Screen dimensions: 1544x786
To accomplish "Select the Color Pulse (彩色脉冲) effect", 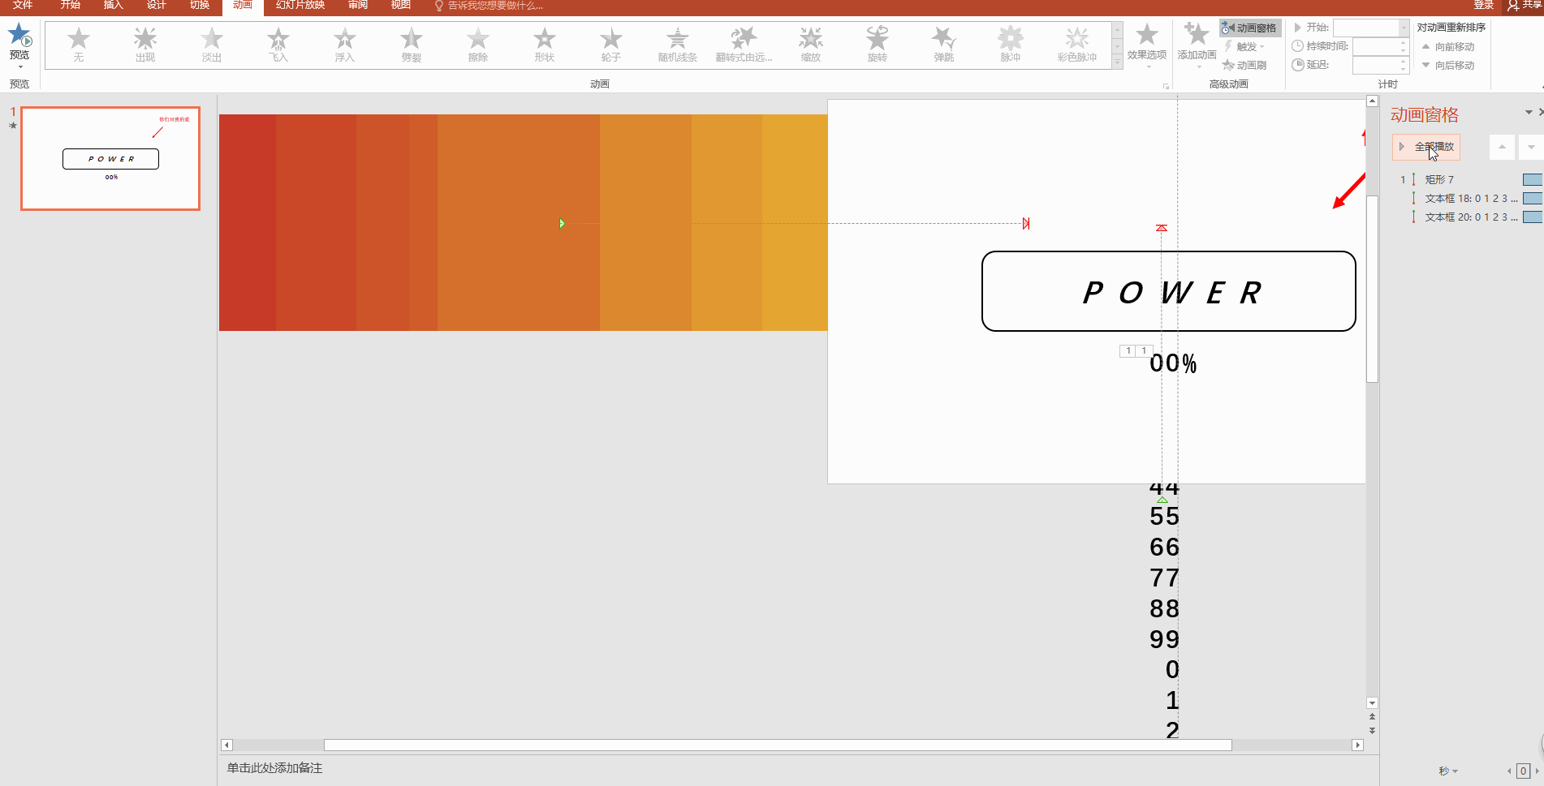I will [x=1077, y=44].
